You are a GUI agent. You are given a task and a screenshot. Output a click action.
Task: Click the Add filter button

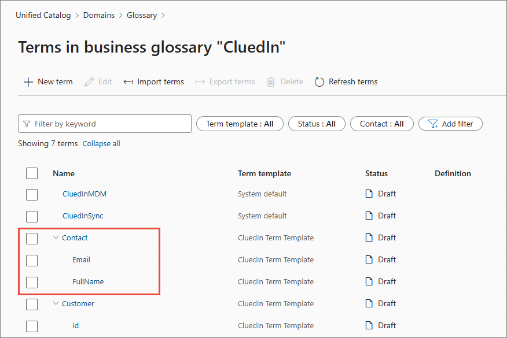tap(450, 124)
